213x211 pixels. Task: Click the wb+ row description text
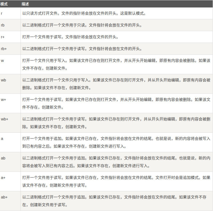click(116, 123)
